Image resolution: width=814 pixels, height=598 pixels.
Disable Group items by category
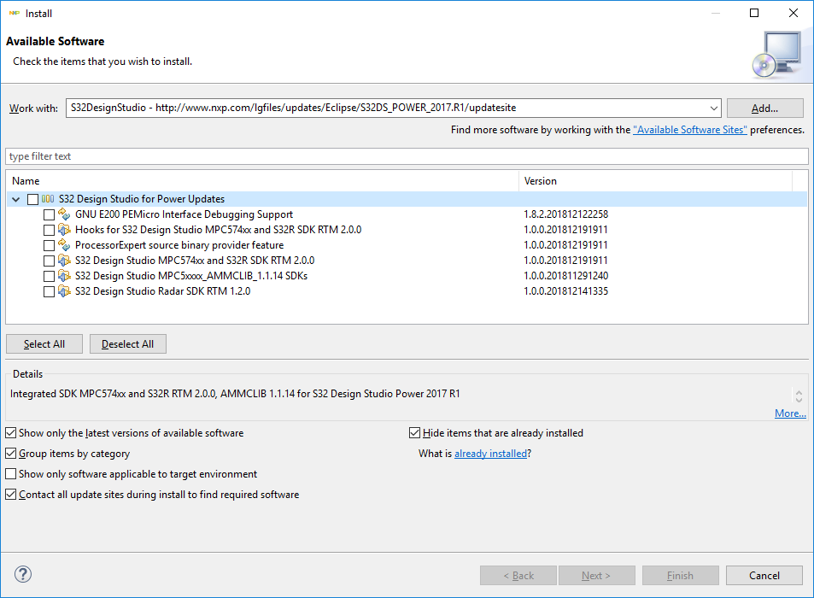(11, 454)
